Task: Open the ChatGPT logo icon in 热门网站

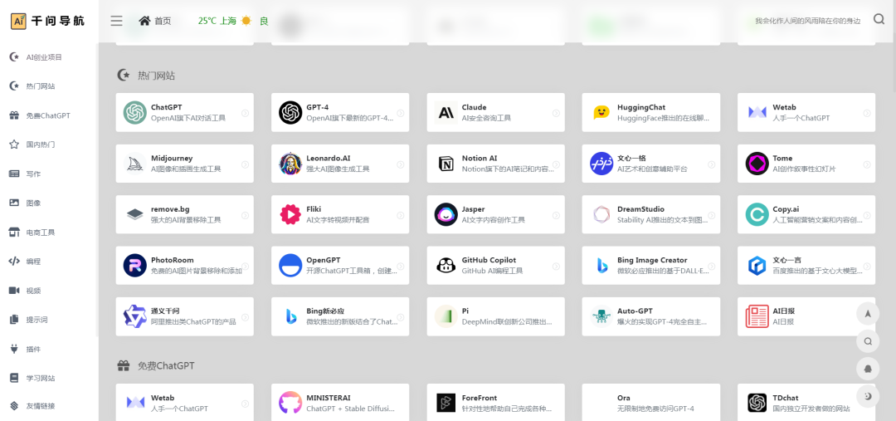Action: 135,113
